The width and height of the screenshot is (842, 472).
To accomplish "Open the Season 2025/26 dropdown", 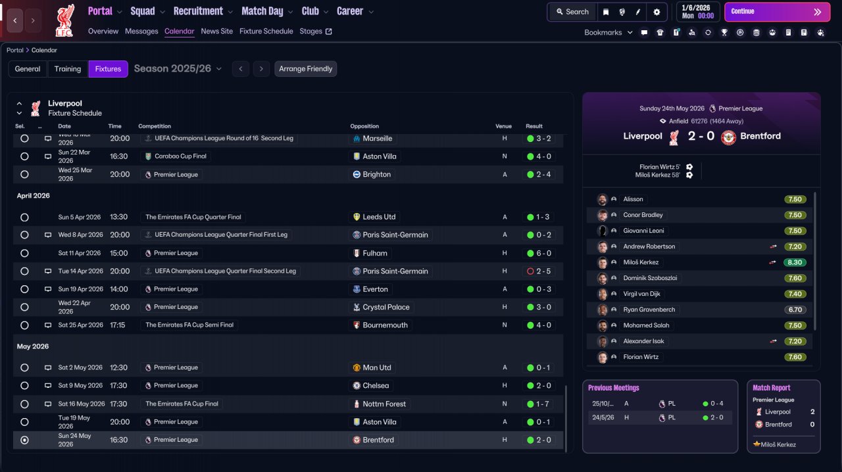I will pyautogui.click(x=178, y=68).
